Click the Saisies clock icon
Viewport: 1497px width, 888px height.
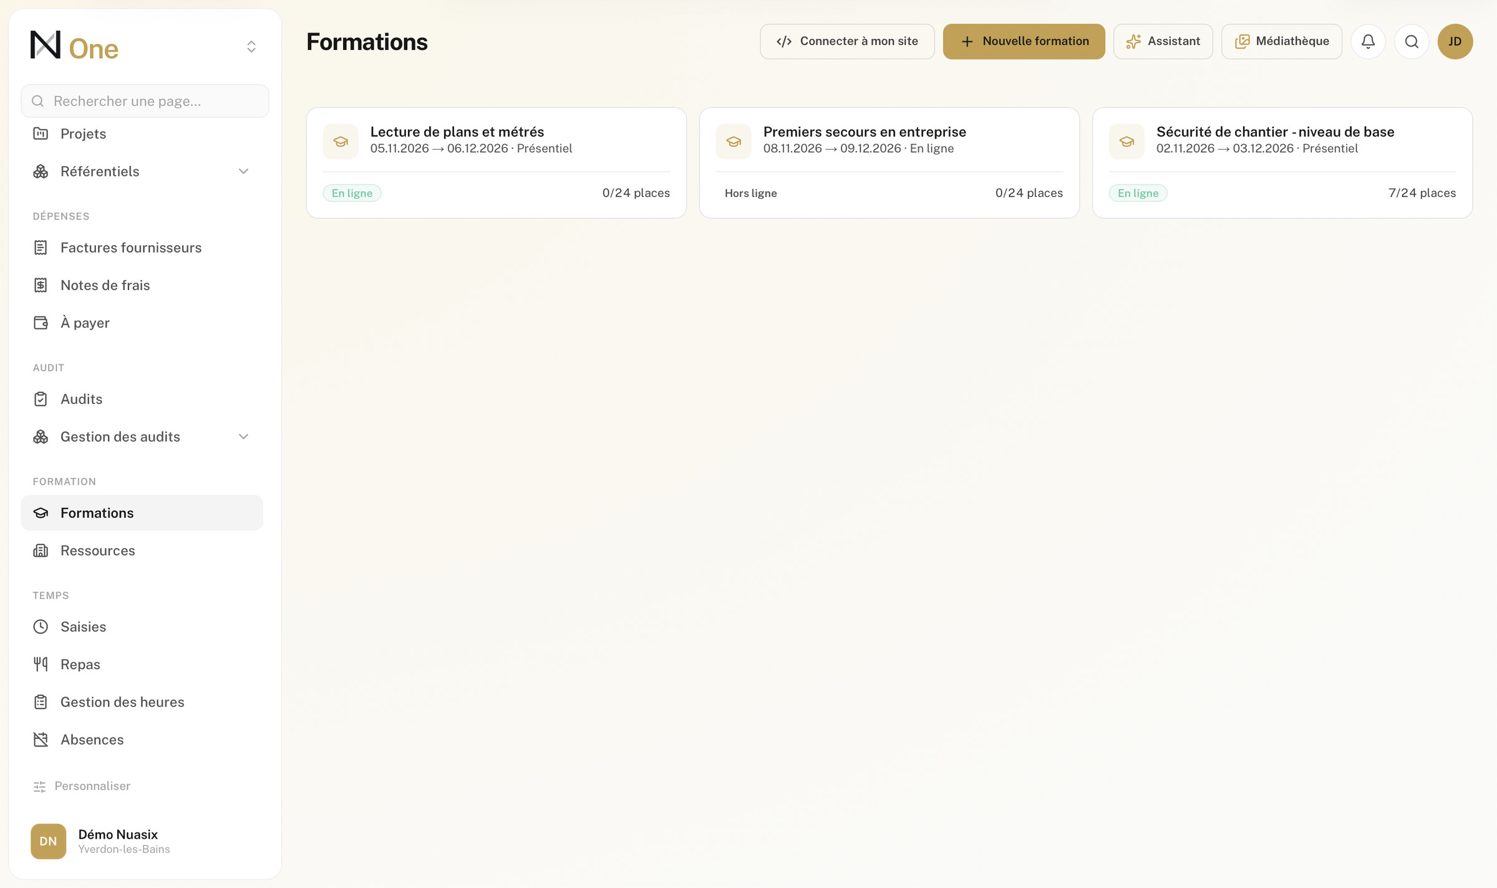(41, 627)
